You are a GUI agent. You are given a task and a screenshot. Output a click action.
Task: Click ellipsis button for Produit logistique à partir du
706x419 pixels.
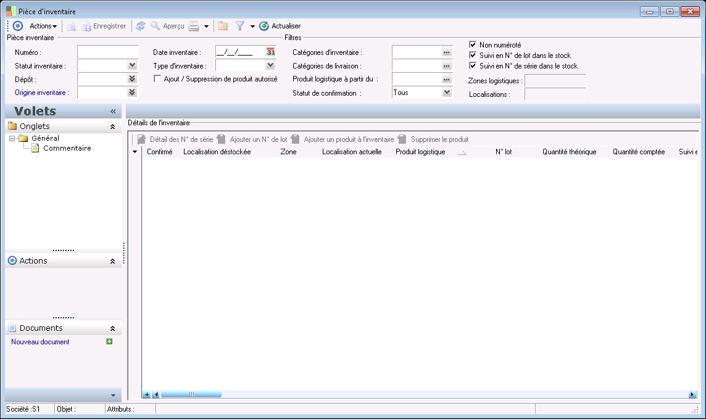pyautogui.click(x=447, y=79)
